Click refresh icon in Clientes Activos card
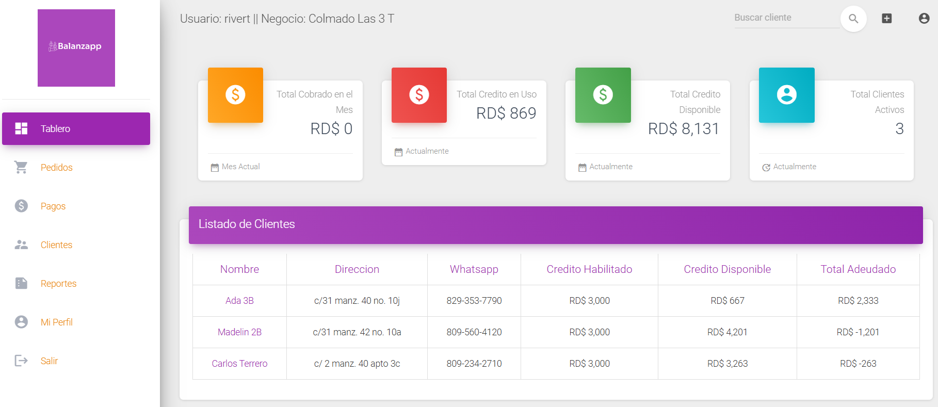938x407 pixels. click(x=766, y=167)
